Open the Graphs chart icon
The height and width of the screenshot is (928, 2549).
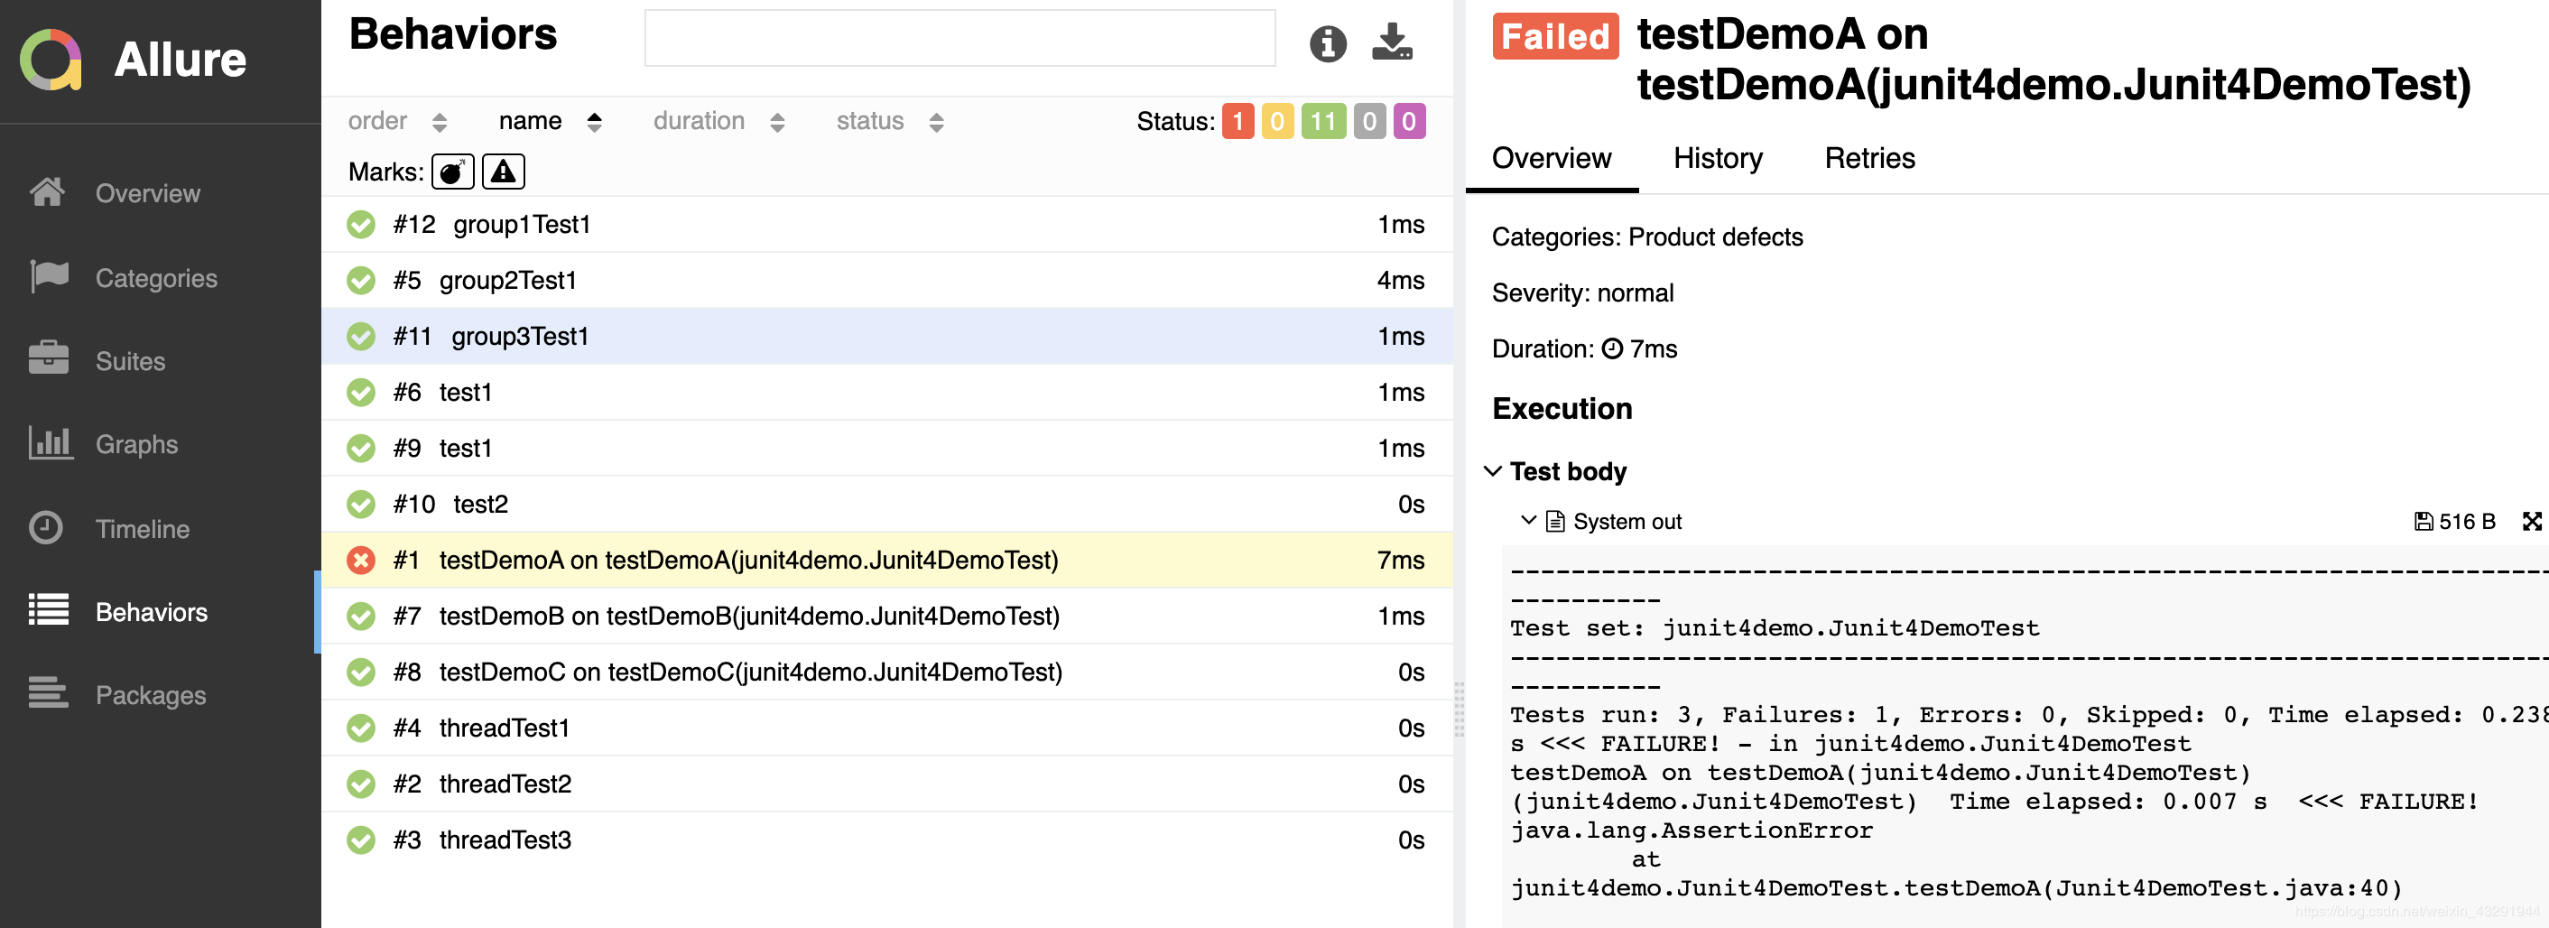(50, 443)
